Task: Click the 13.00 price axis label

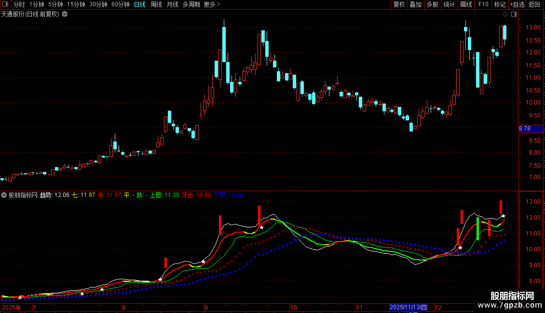Action: point(533,27)
